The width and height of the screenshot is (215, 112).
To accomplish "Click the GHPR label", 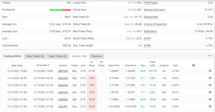I will (147, 45).
